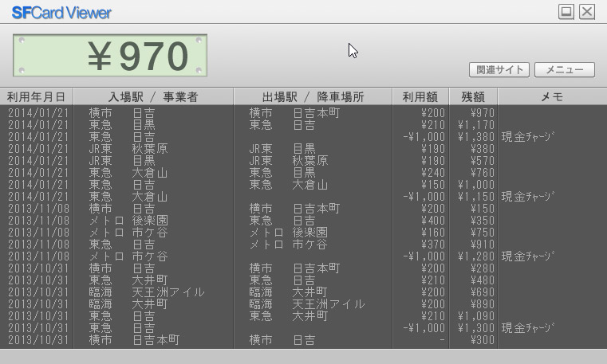Click the 出場駅 / 降車場所 column header
This screenshot has height=364, width=607.
pos(313,96)
